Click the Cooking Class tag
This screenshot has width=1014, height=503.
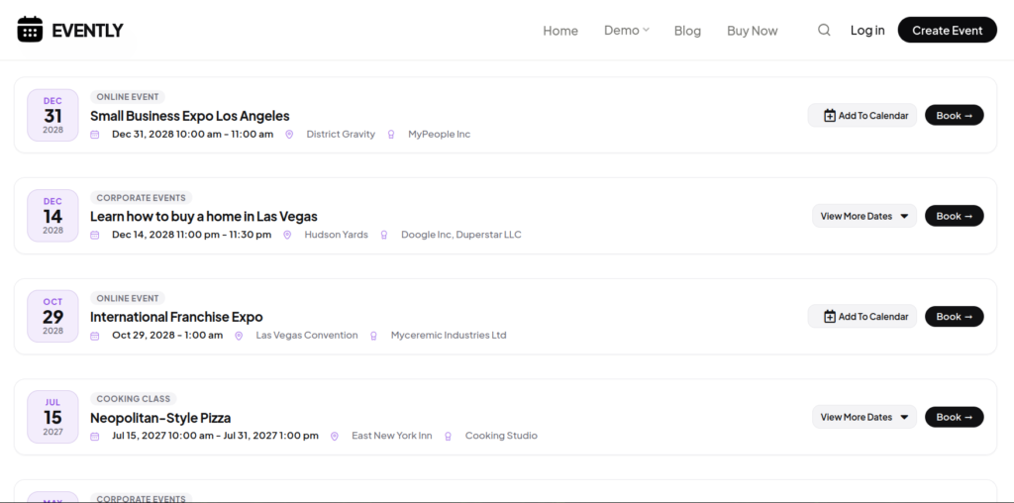click(134, 399)
